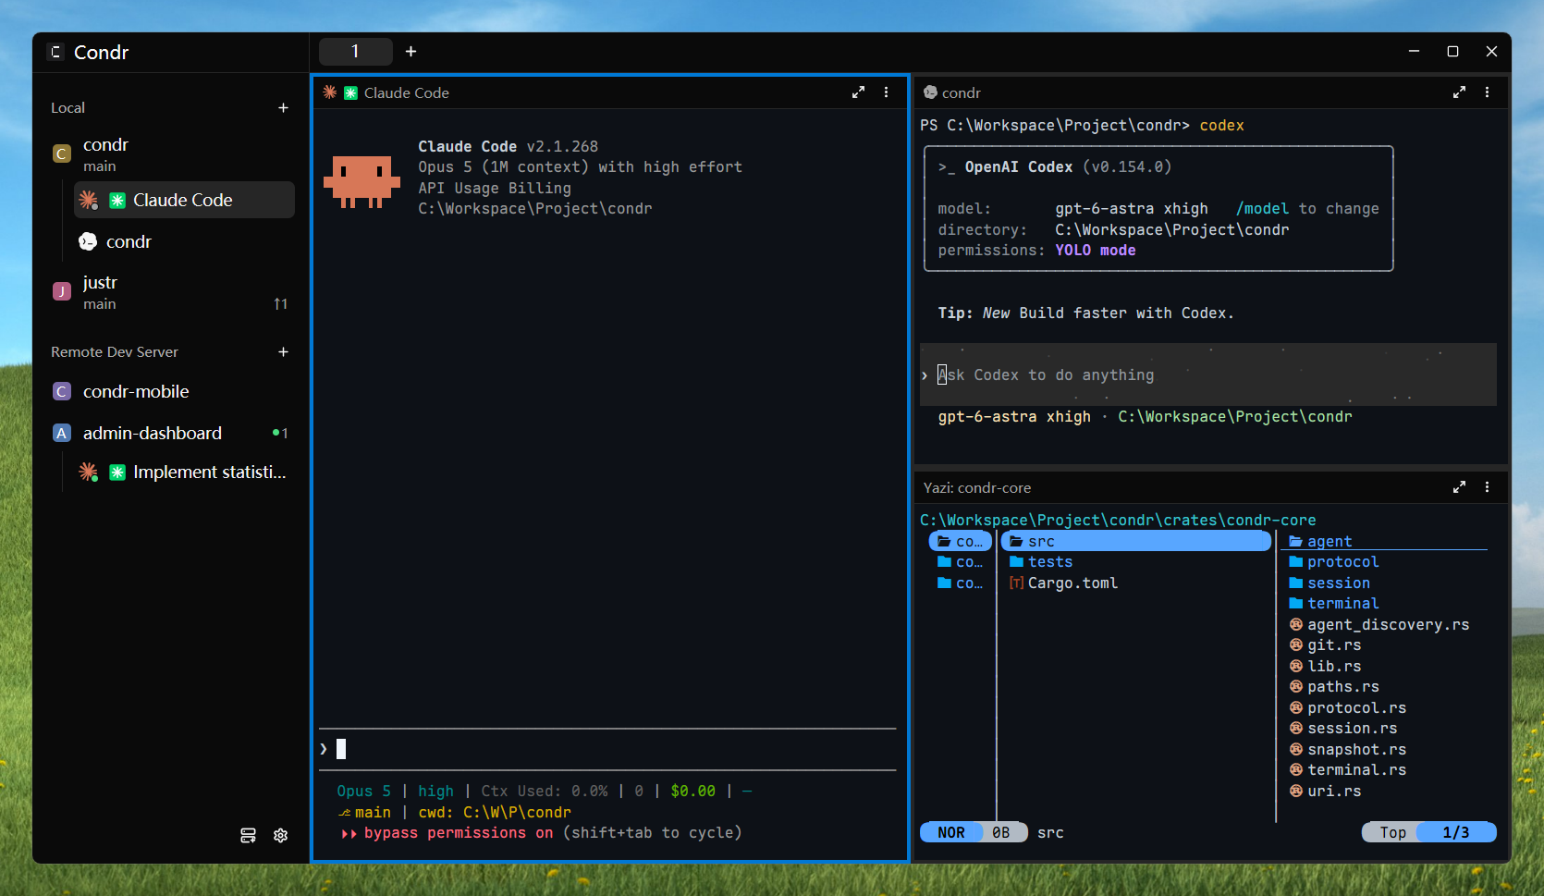Screen dimensions: 1544x896
Task: Close the Condr window
Action: tap(1491, 52)
